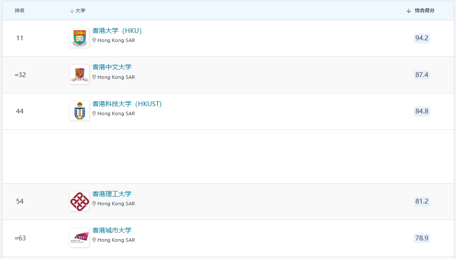Click the score 81.2 badge
Viewport: 456px width, 259px height.
coord(422,201)
